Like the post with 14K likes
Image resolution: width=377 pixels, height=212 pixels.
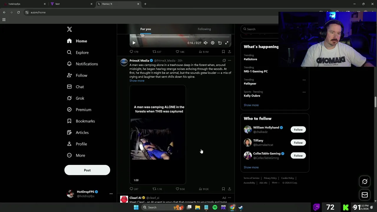(180, 52)
